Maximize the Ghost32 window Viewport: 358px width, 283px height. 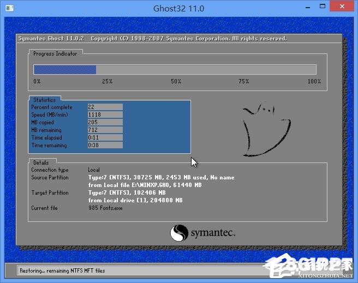tap(323, 7)
